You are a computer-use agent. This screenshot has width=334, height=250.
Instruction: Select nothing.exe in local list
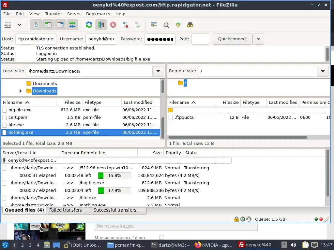(81, 132)
